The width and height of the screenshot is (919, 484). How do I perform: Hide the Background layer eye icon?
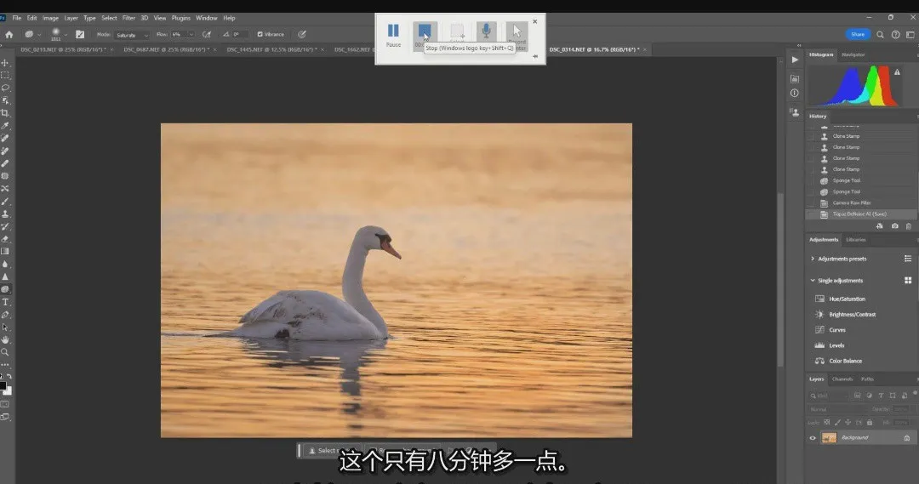click(813, 438)
